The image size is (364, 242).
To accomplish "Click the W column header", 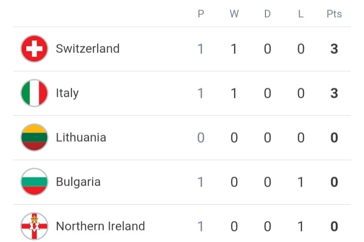I will (x=234, y=14).
